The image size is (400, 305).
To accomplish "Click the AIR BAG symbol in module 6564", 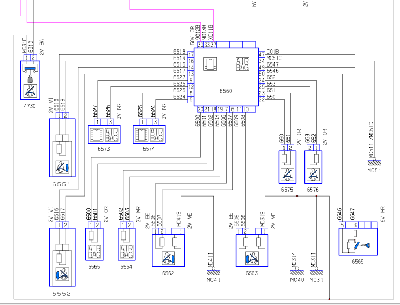I will (127, 251).
